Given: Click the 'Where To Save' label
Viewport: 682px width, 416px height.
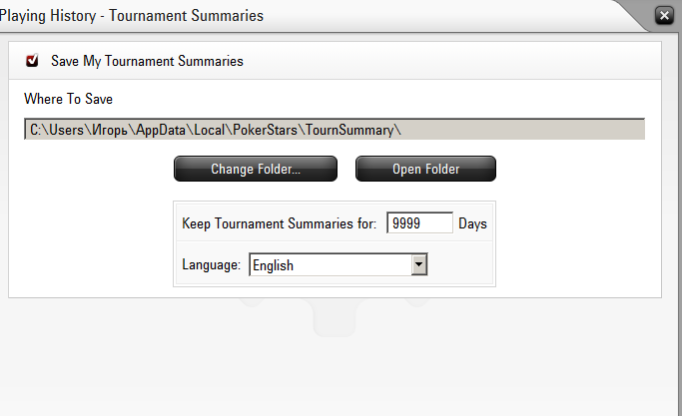Looking at the screenshot, I should click(x=68, y=99).
